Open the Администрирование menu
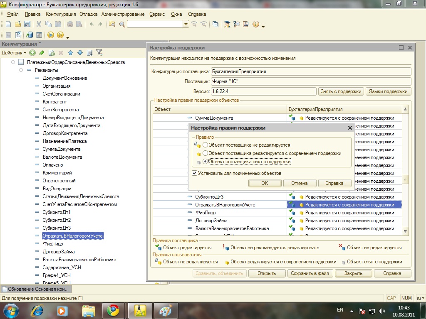 coord(123,14)
